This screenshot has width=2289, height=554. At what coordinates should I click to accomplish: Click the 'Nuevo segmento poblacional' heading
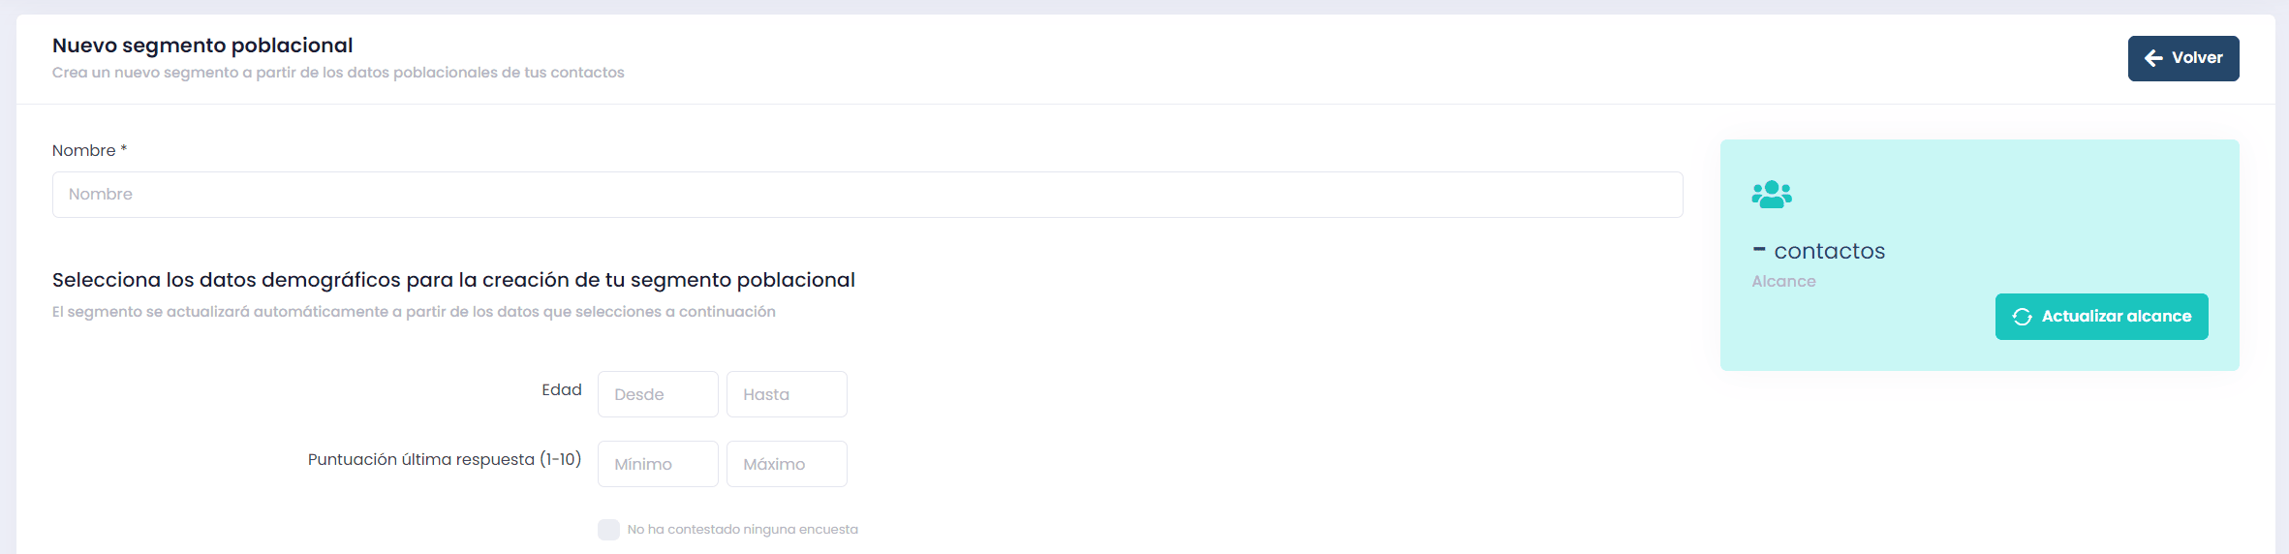[202, 45]
